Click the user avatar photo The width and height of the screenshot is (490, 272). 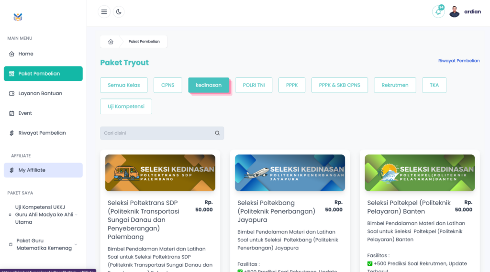pos(455,12)
